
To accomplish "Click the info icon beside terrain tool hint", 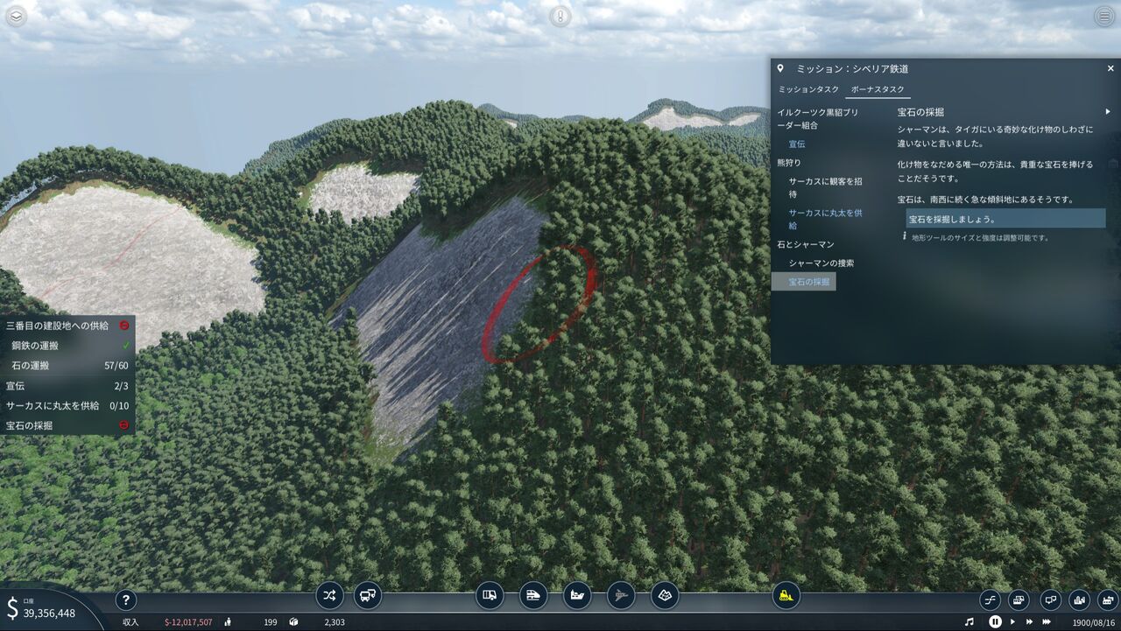I will tap(904, 236).
